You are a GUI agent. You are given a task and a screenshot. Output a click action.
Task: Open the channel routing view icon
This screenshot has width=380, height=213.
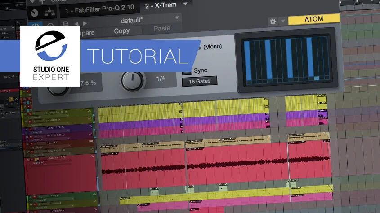[x=49, y=12]
